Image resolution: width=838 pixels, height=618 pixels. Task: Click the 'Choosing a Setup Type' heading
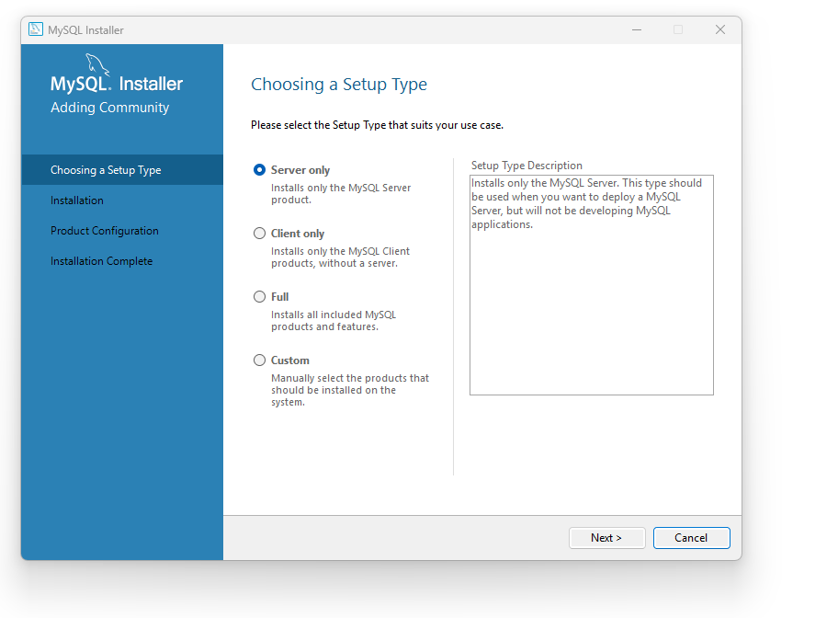(339, 85)
